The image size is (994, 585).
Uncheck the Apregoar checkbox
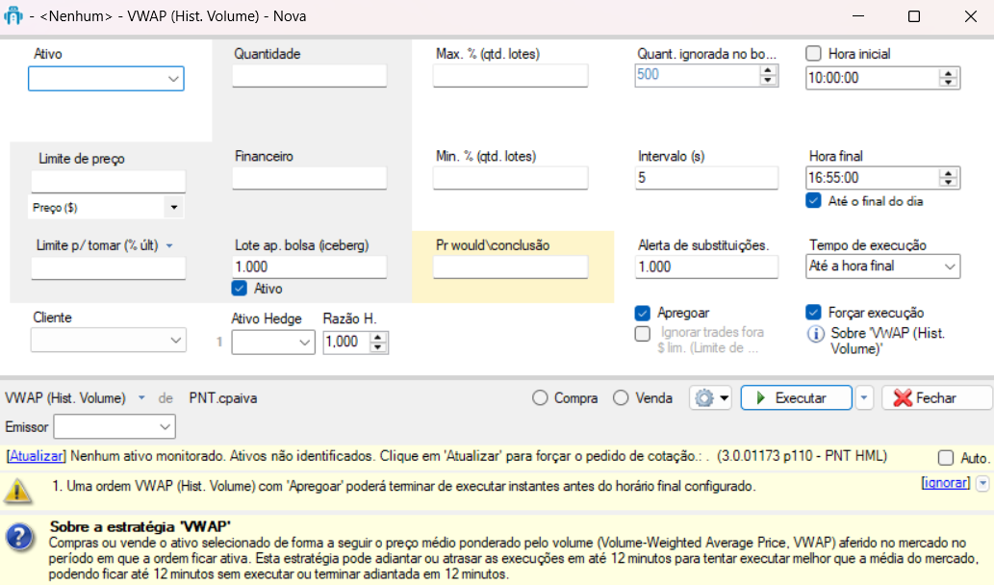click(643, 313)
